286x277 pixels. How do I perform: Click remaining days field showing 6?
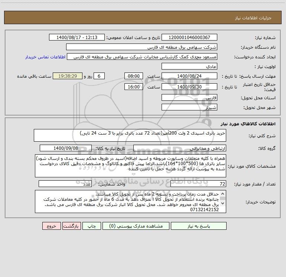tap(99, 76)
